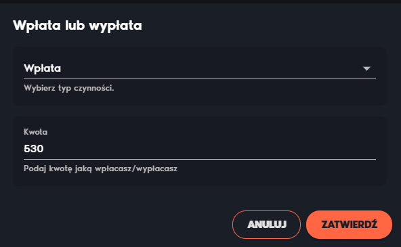The width and height of the screenshot is (401, 247).
Task: Expand the transaction type combo box
Action: (200, 68)
